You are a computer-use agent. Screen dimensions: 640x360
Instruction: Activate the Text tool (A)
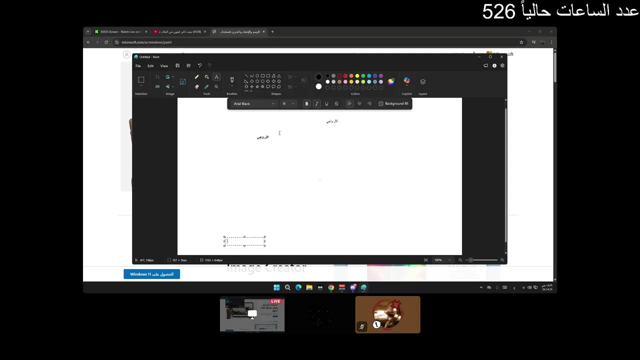pyautogui.click(x=216, y=77)
